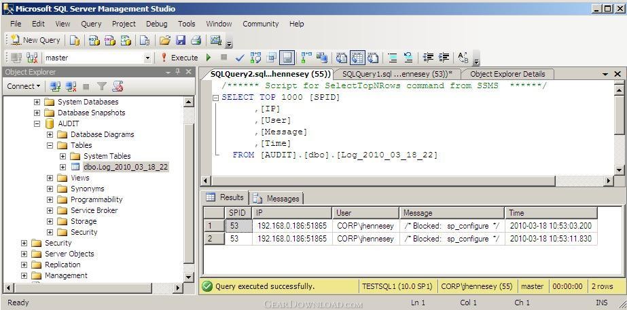Select the 10:53:11.830 time cell

click(x=551, y=239)
